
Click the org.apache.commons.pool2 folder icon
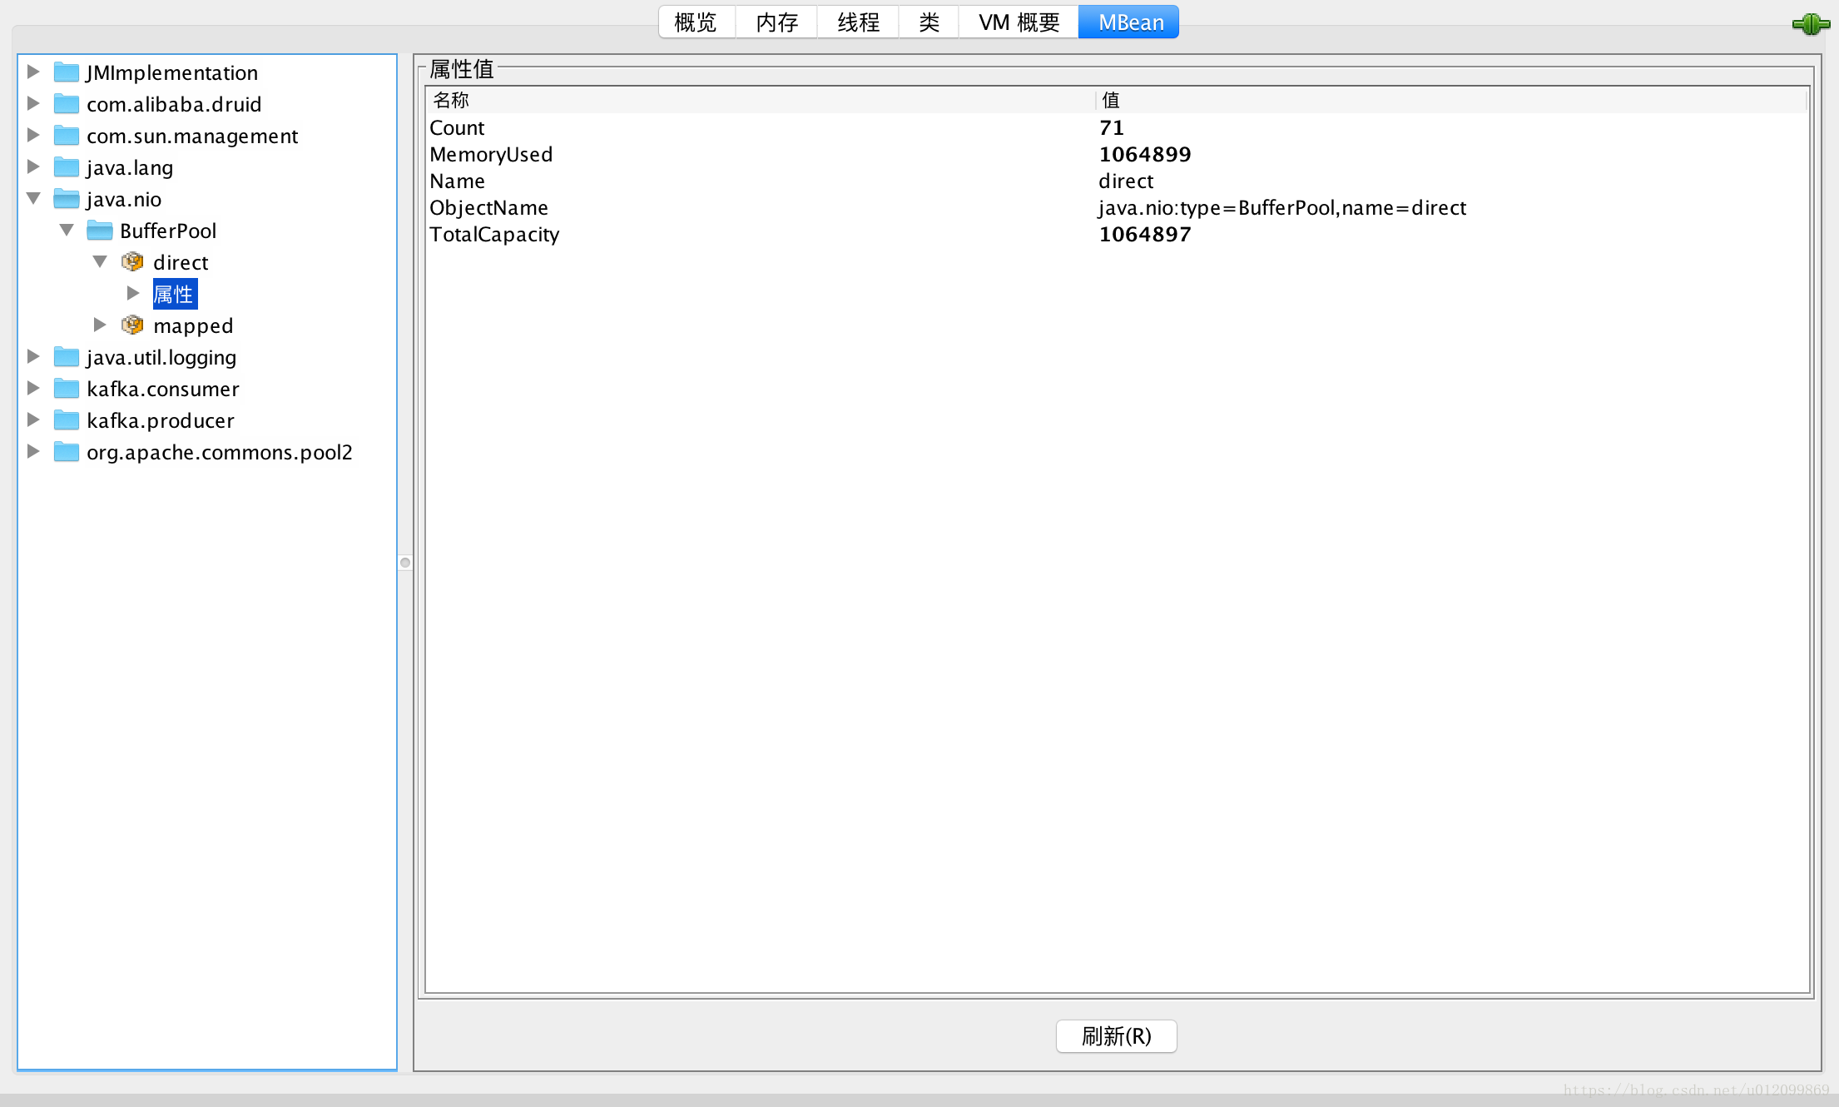click(x=67, y=452)
